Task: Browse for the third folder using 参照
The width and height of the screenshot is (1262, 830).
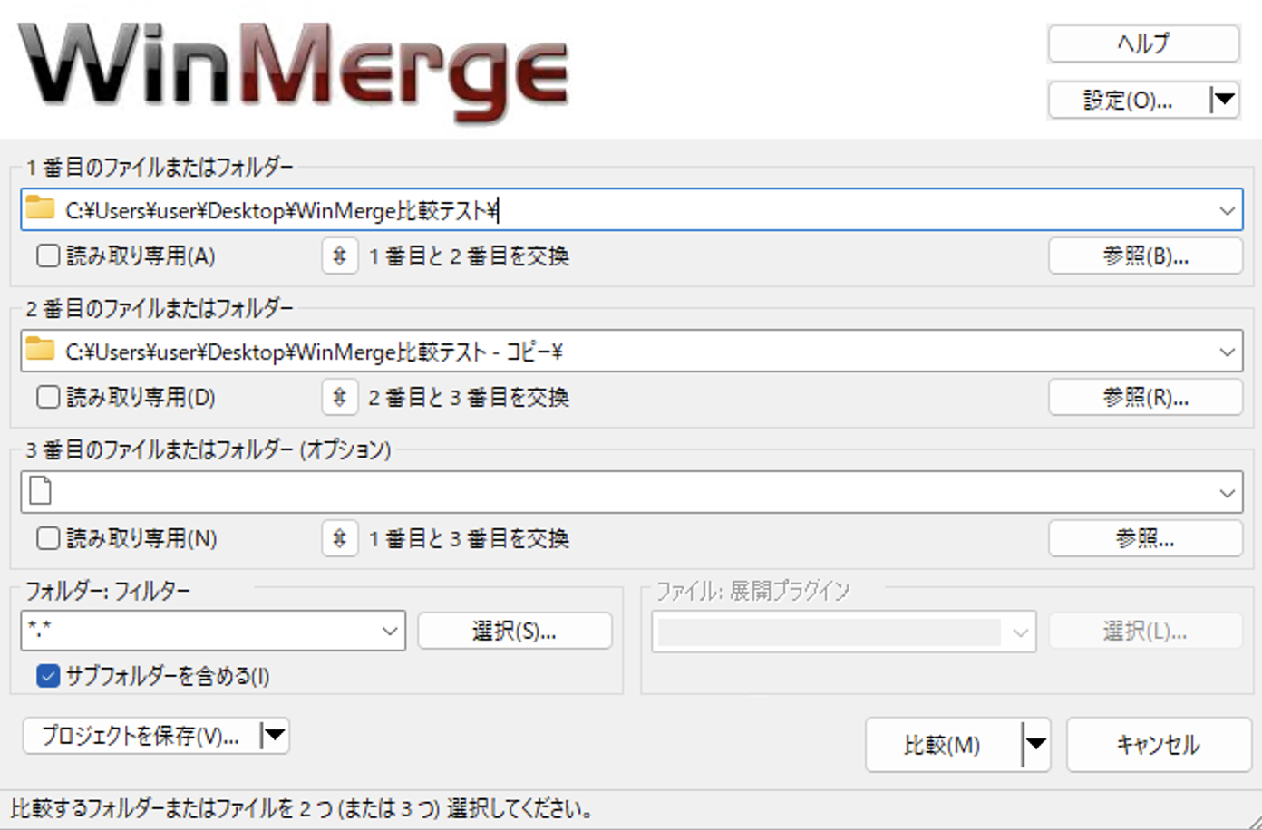Action: (x=1145, y=538)
